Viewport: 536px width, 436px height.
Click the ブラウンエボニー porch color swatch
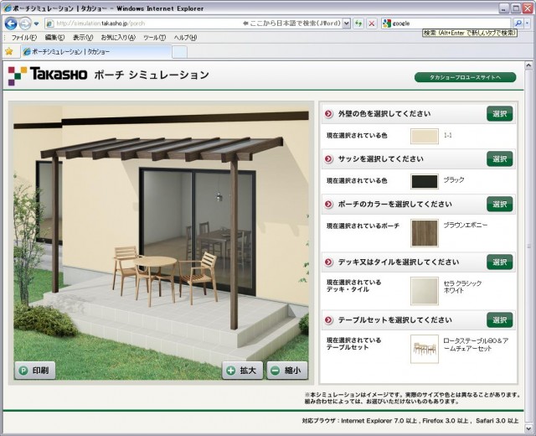point(425,233)
